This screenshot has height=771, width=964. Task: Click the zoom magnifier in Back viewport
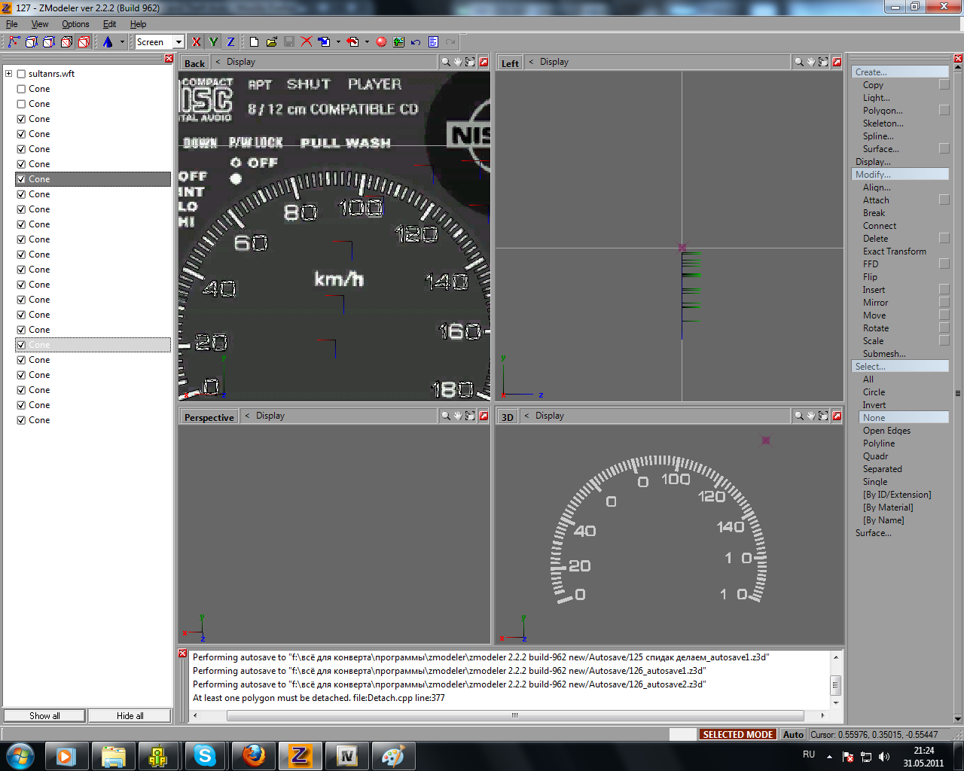pyautogui.click(x=446, y=62)
